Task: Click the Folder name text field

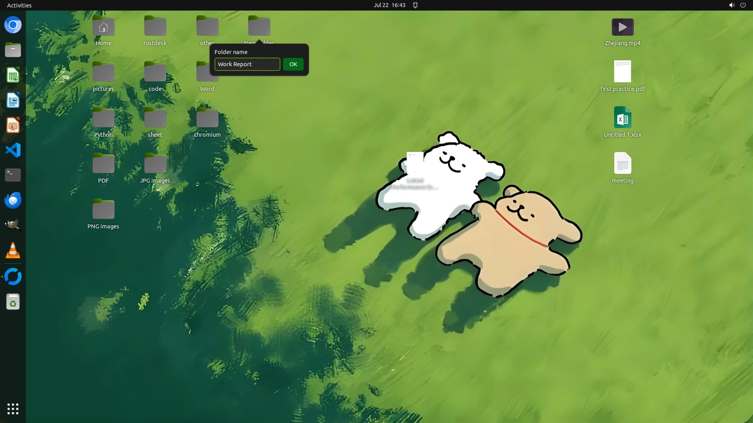Action: [x=247, y=64]
